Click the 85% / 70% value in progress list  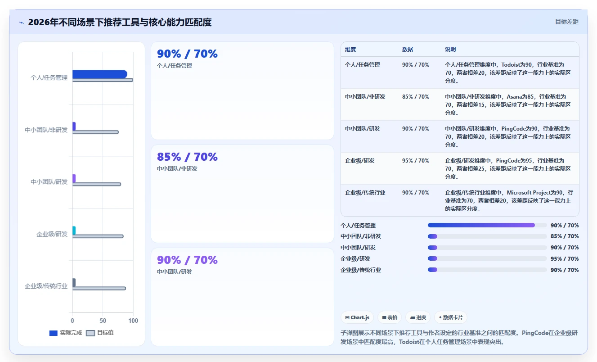(565, 236)
